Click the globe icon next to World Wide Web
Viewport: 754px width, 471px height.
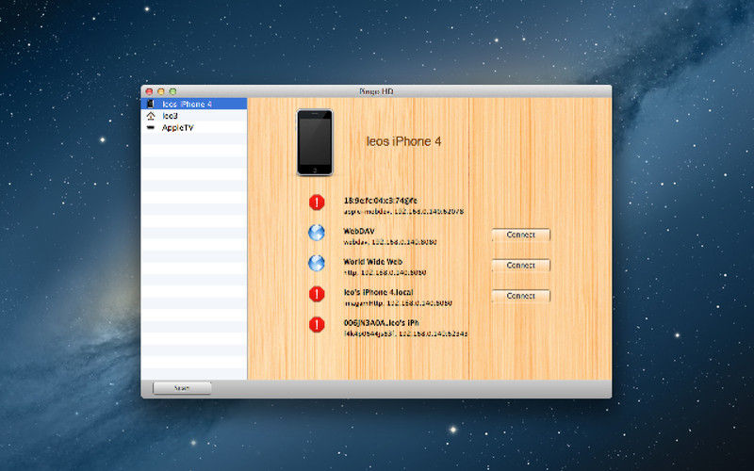[317, 264]
